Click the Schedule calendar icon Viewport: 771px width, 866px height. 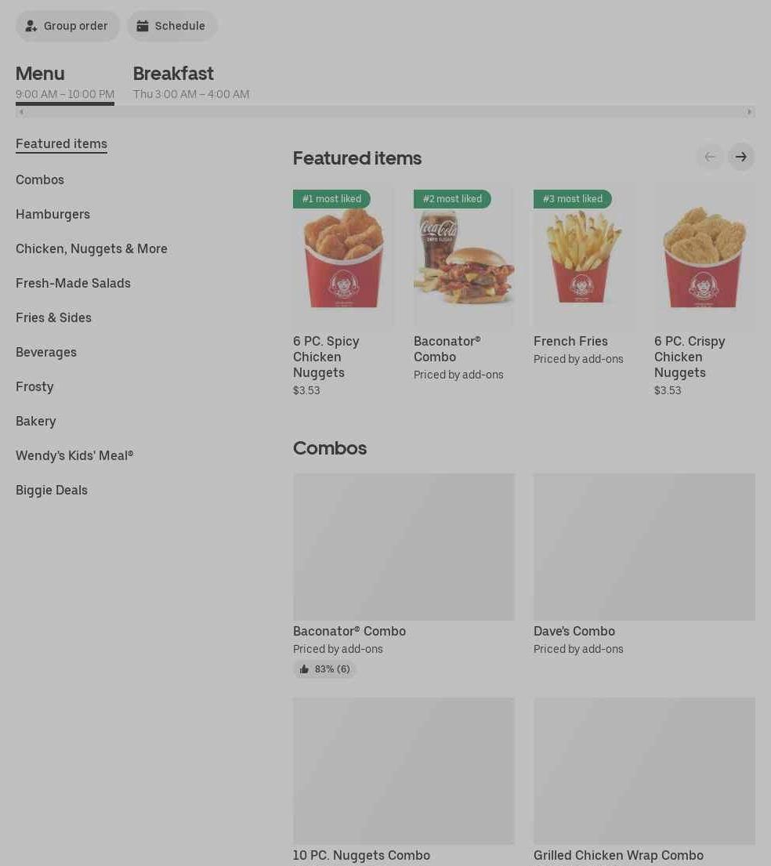click(x=143, y=26)
